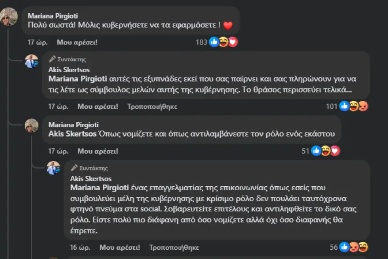388x259 pixels.
Task: Click tagged Akis Skertsos mention in Mariana's reply
Action: tap(72, 134)
